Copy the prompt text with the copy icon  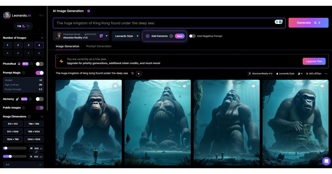coord(133,73)
